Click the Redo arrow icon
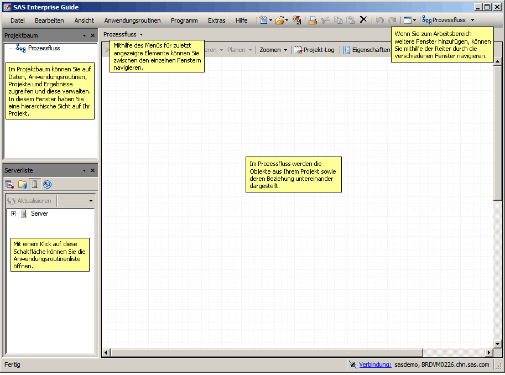Viewport: 505px width, 375px height. [x=392, y=20]
